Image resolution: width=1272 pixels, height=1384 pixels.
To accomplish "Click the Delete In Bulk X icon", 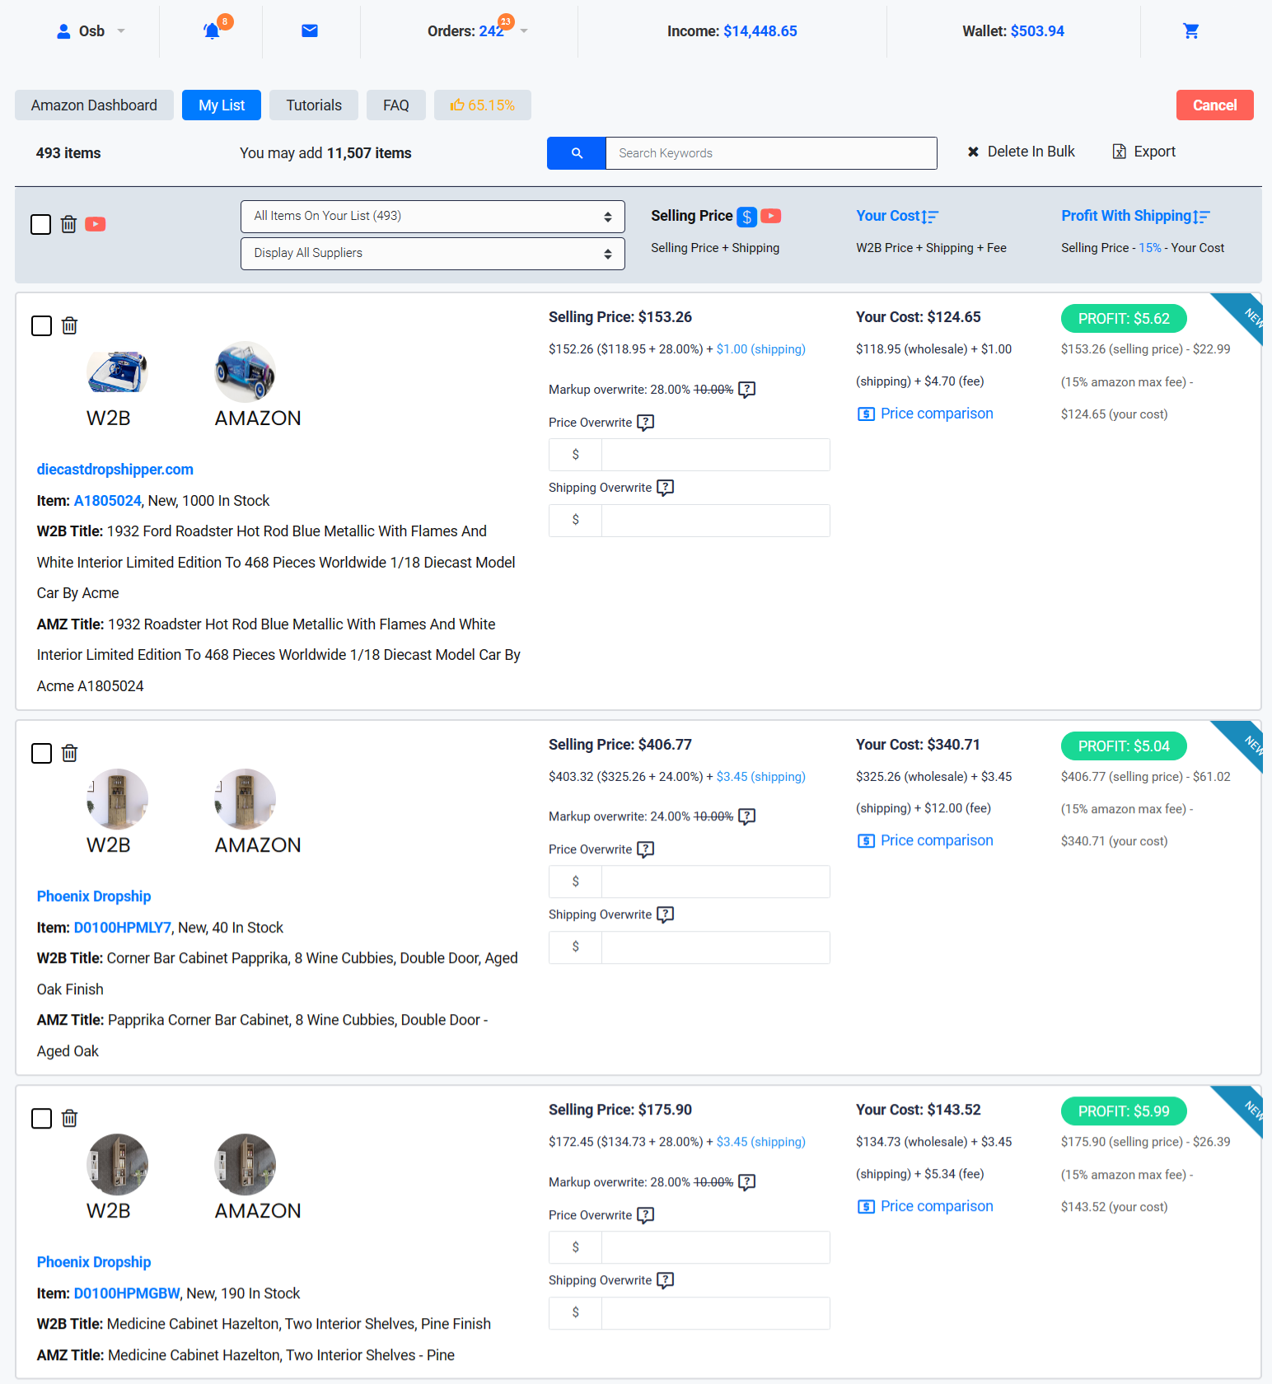I will 973,152.
